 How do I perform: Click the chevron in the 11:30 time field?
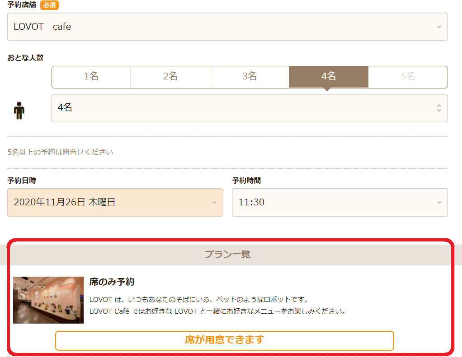(439, 202)
